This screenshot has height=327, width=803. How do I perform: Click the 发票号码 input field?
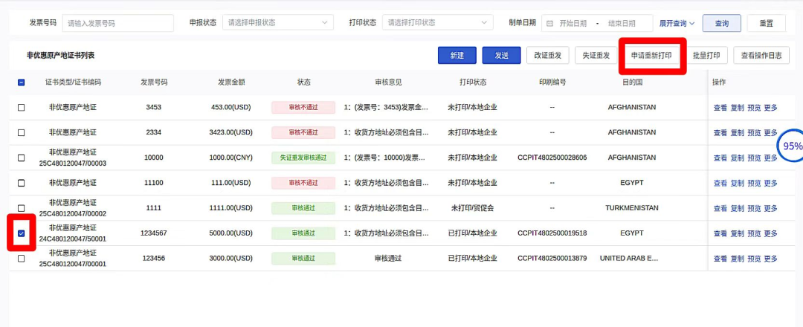pyautogui.click(x=119, y=23)
